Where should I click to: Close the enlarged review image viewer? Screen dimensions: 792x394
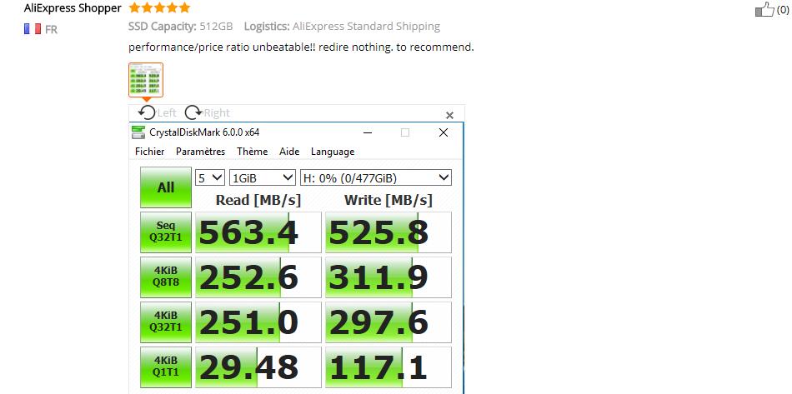(449, 115)
